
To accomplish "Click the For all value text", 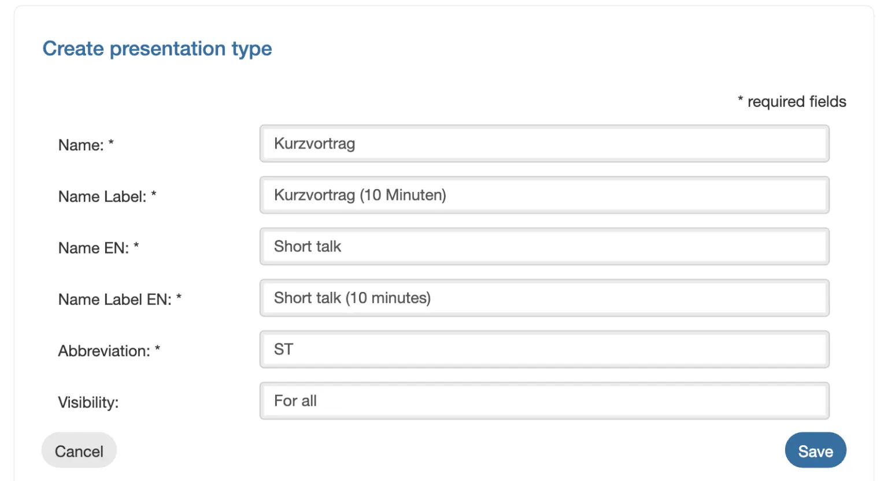I will coord(295,401).
